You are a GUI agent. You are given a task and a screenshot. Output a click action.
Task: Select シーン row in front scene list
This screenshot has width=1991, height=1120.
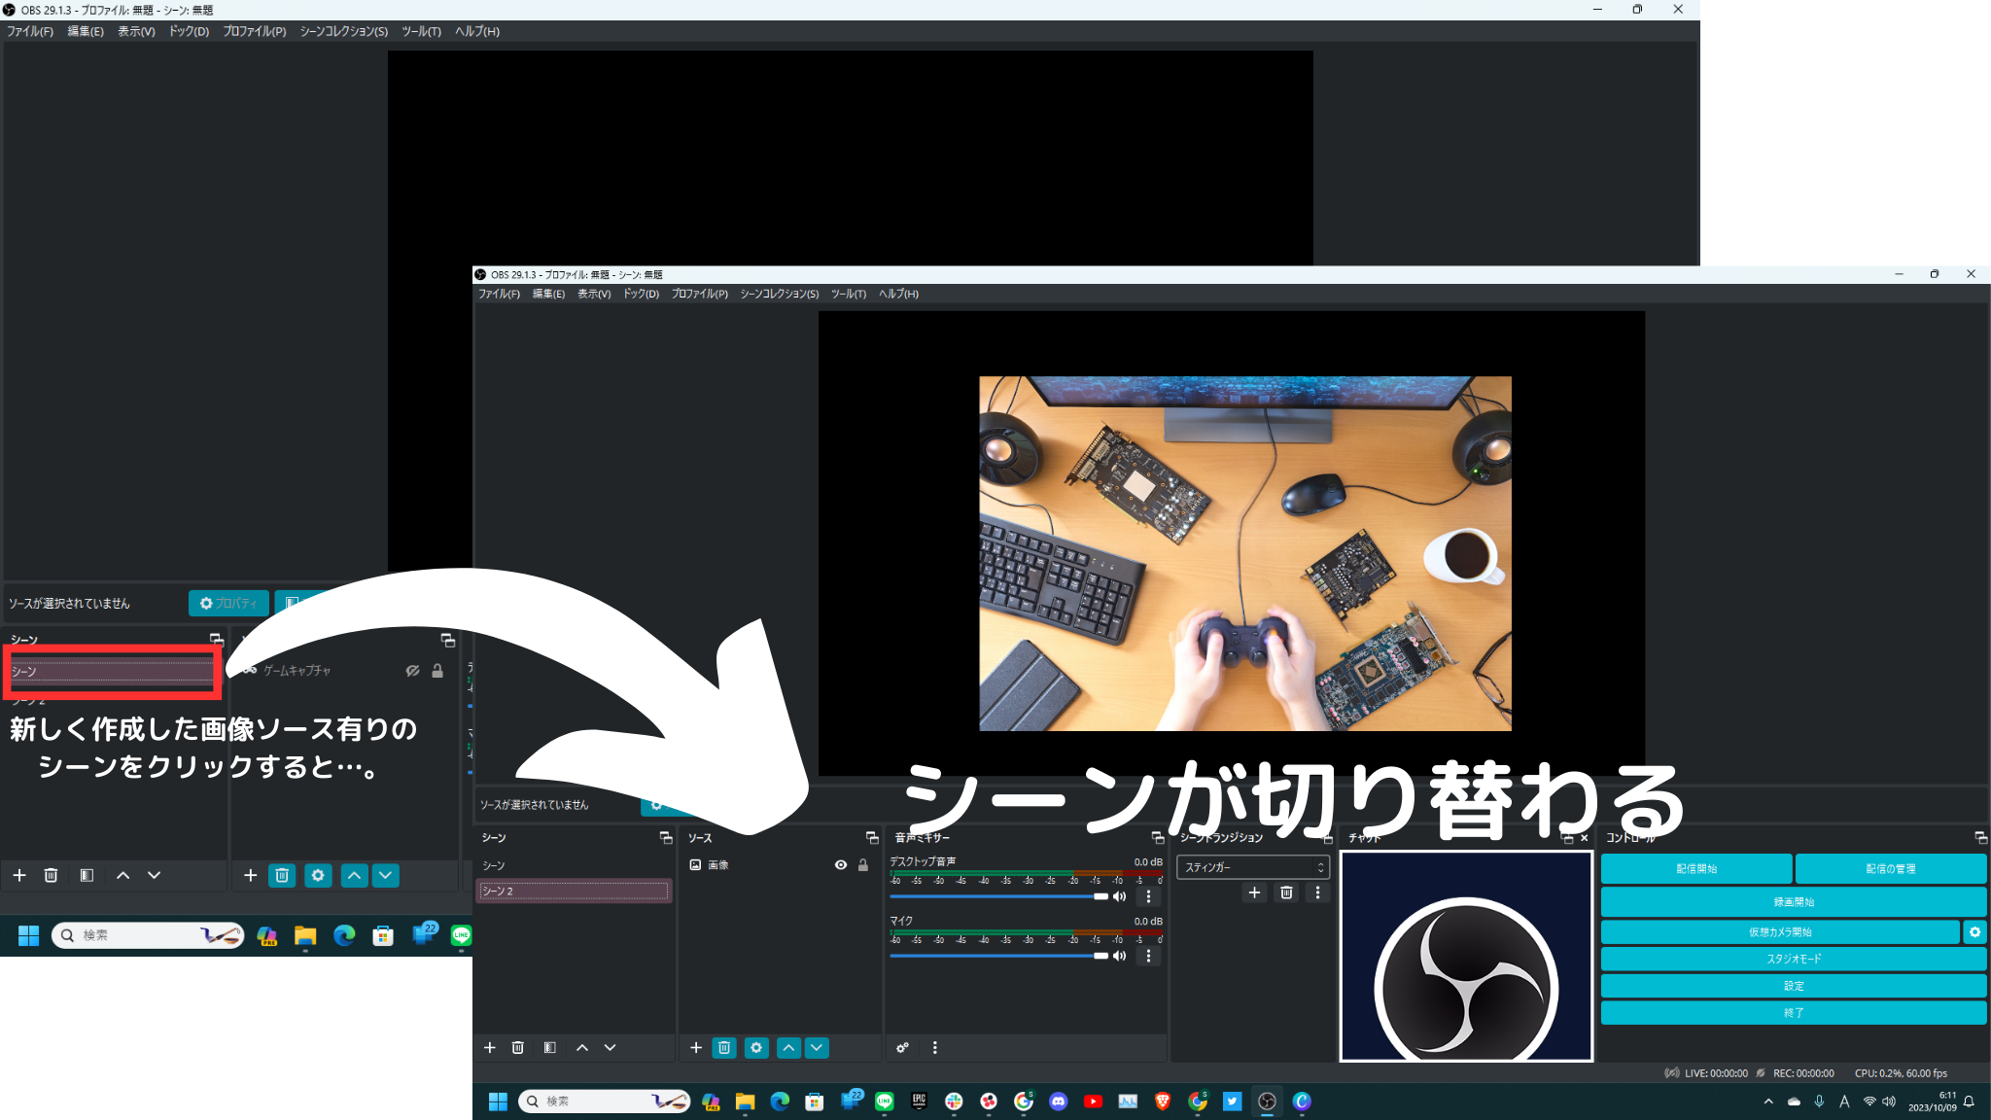click(x=574, y=864)
